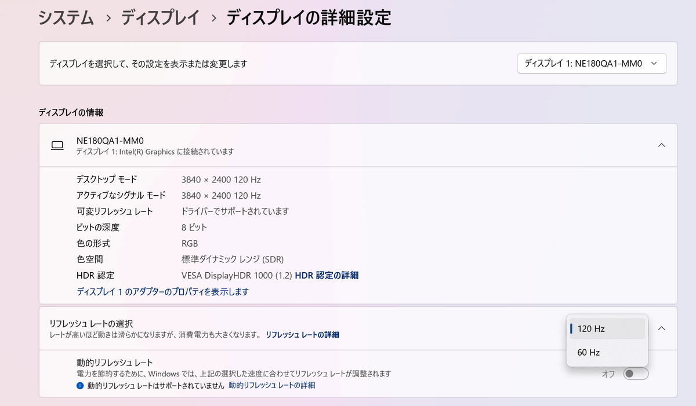The width and height of the screenshot is (696, 406).
Task: Click the ディスプレイの情報 section heading
Action: pos(71,112)
